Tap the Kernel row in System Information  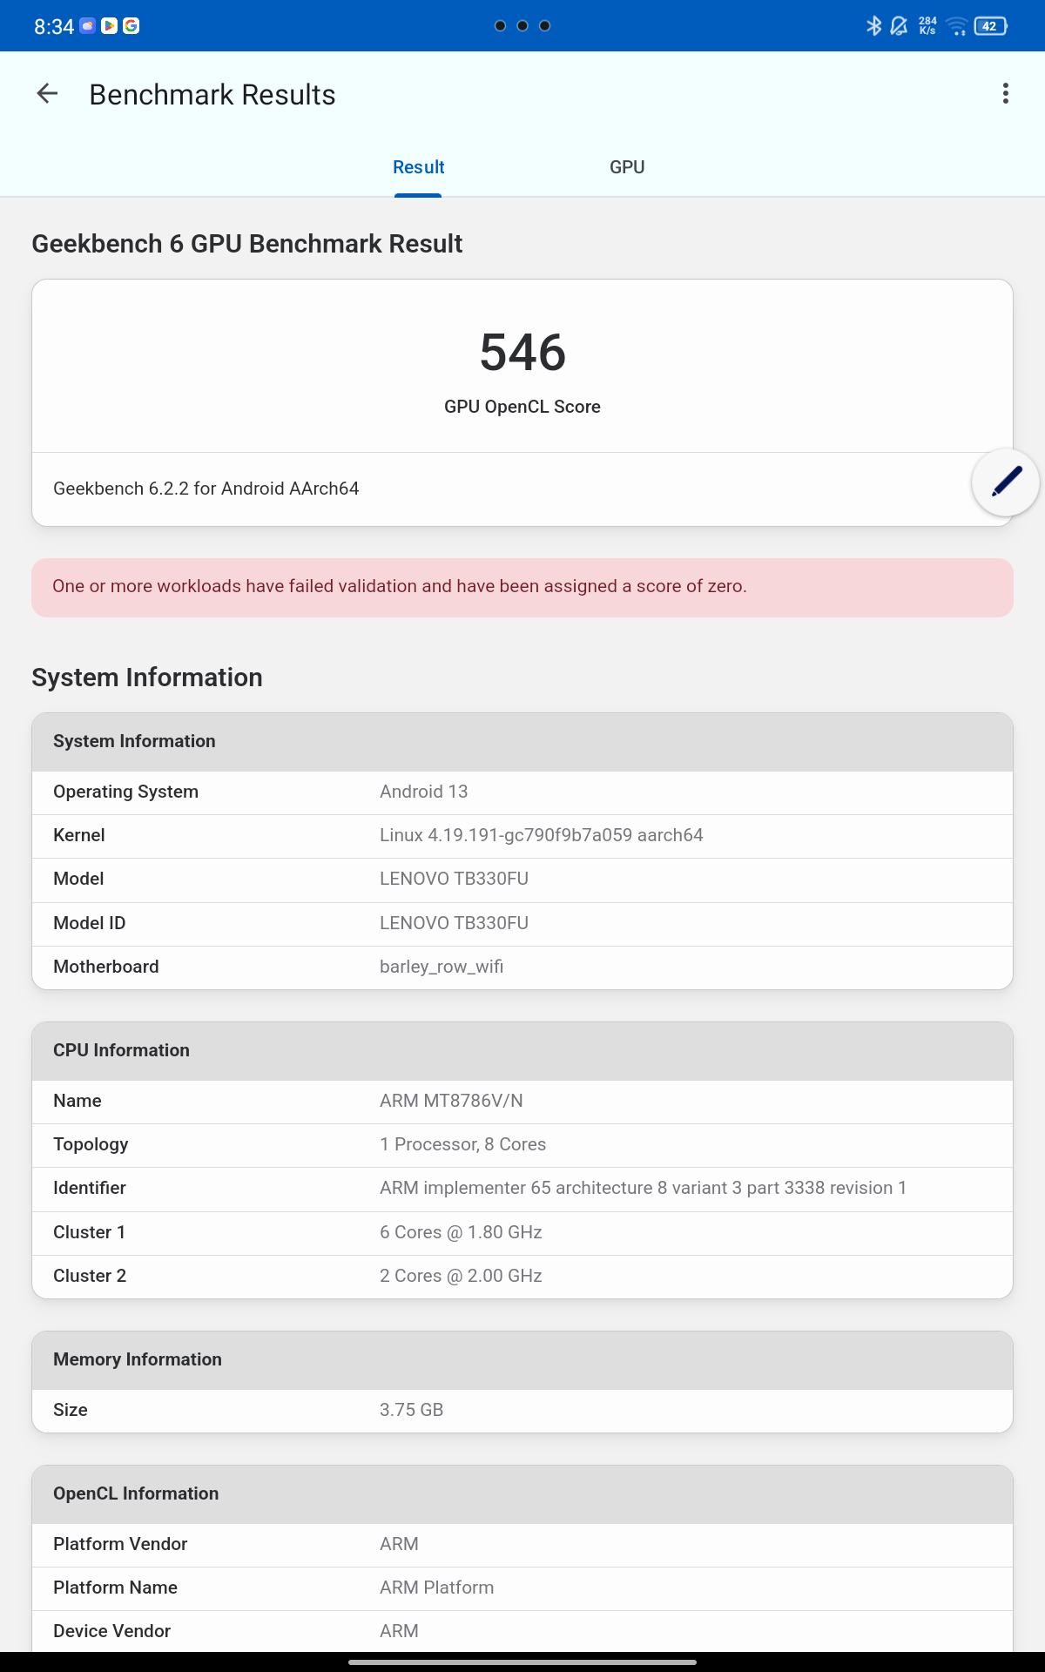[x=522, y=835]
